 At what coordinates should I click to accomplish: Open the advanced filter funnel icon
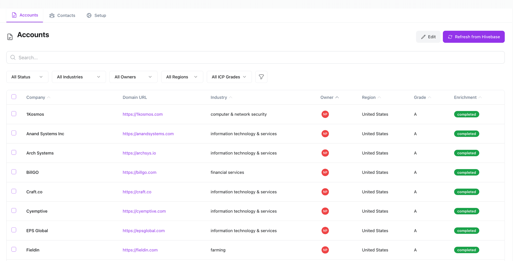click(x=261, y=77)
